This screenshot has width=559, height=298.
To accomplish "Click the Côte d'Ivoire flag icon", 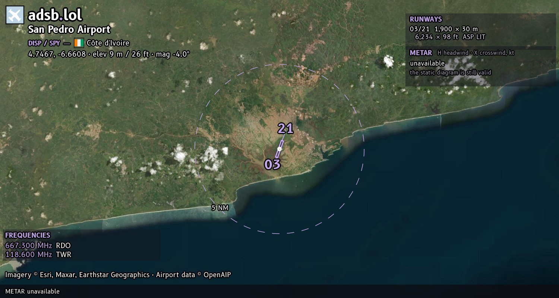I will [79, 43].
